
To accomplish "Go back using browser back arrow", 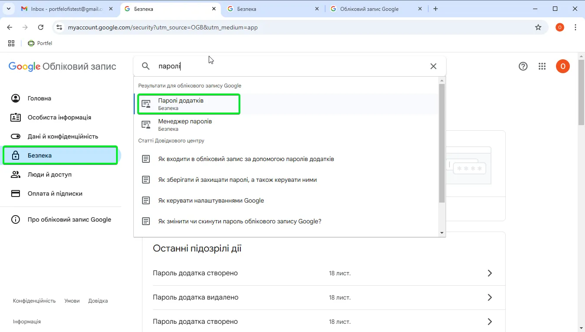I will (10, 27).
